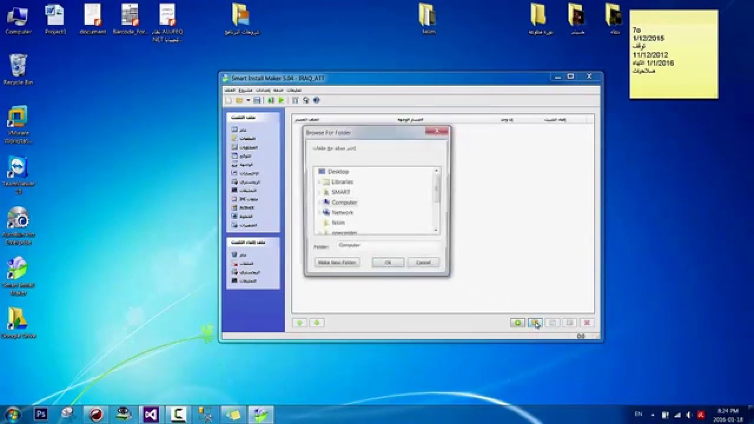The height and width of the screenshot is (424, 754).
Task: Select the fstim folder on the desktop
Action: click(429, 19)
